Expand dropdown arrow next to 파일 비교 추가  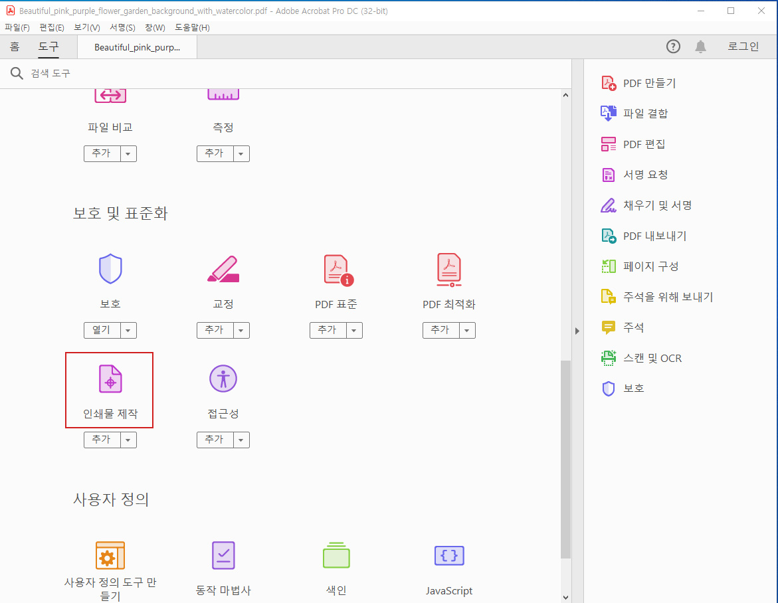(128, 153)
